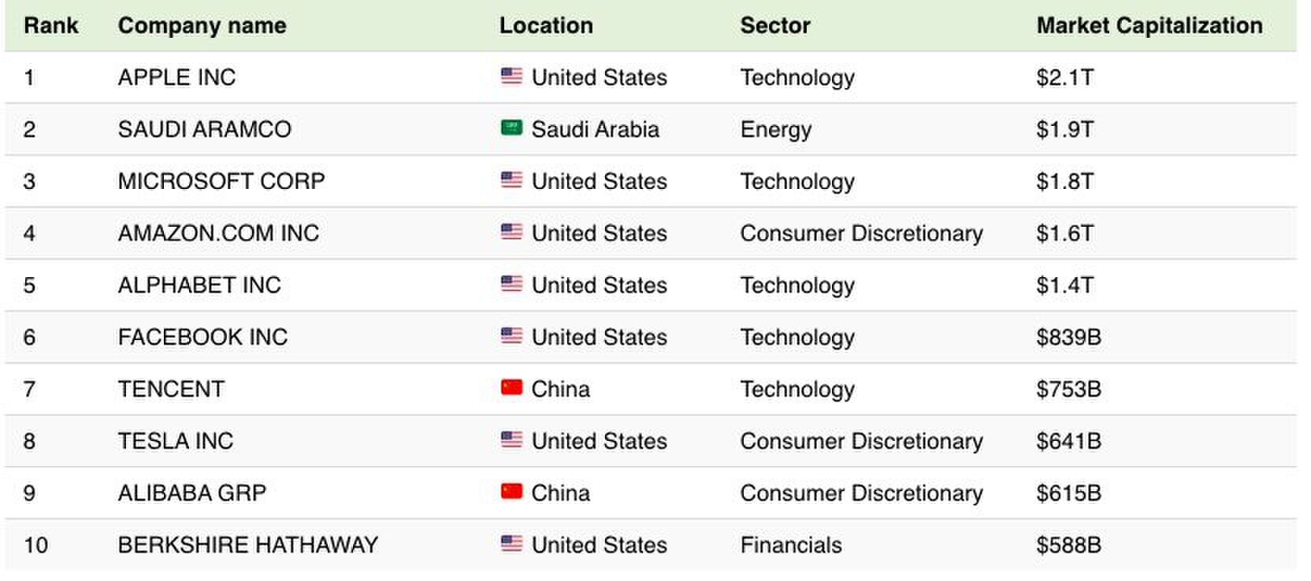The image size is (1311, 581).
Task: Click the China flag beside Tencent
Action: tap(511, 387)
